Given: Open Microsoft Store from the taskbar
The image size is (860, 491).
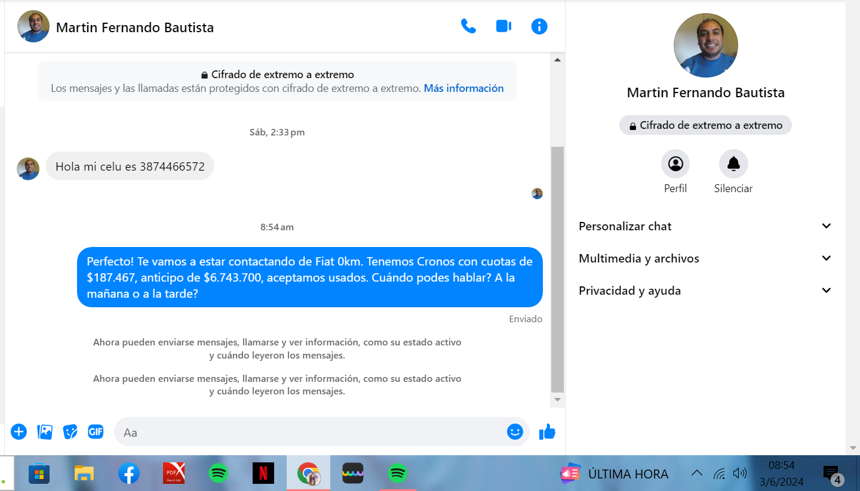Looking at the screenshot, I should (39, 474).
